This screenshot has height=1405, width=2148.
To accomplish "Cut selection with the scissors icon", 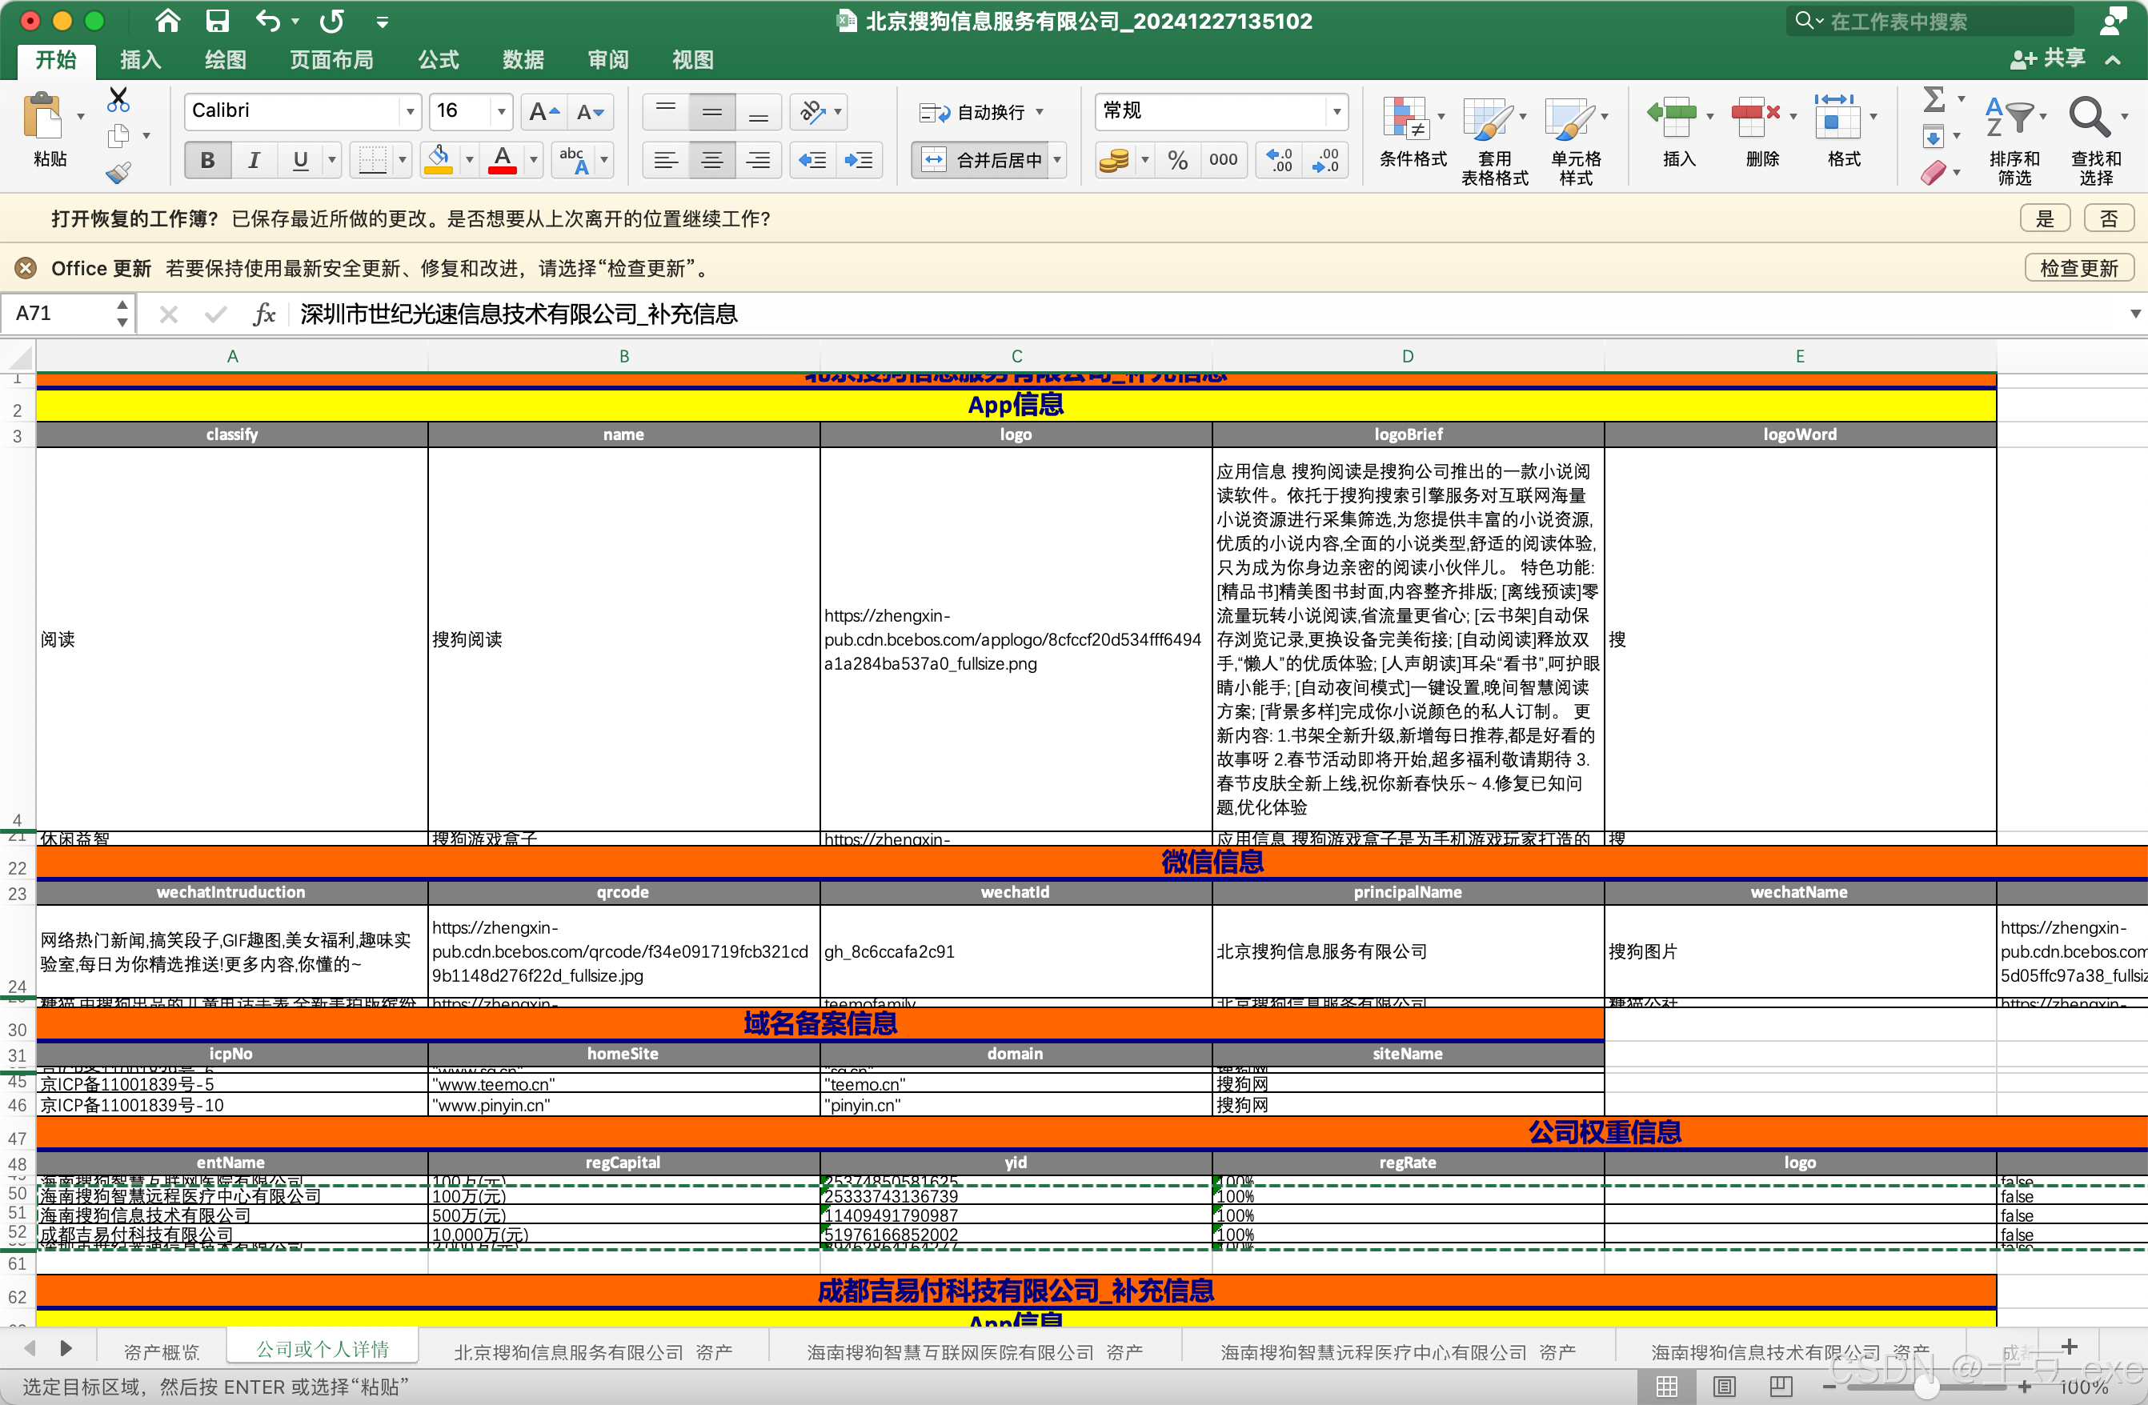I will coord(118,98).
